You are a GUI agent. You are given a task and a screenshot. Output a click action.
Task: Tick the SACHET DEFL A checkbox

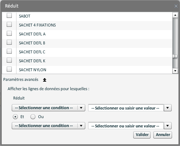point(9,33)
